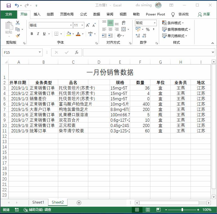Collapse the ribbon with the arrow
This screenshot has height=214, width=217.
(213, 43)
